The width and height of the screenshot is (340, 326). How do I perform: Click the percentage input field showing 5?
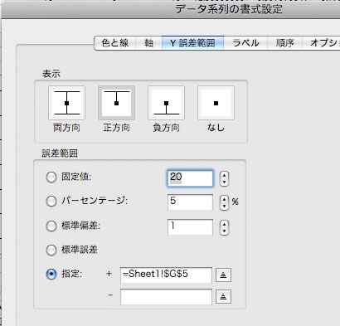(x=190, y=202)
